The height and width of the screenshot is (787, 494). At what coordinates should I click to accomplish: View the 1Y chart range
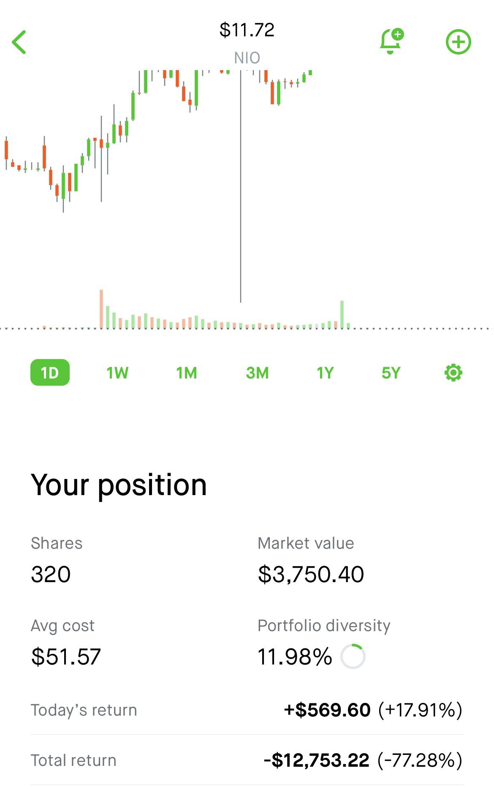[325, 373]
